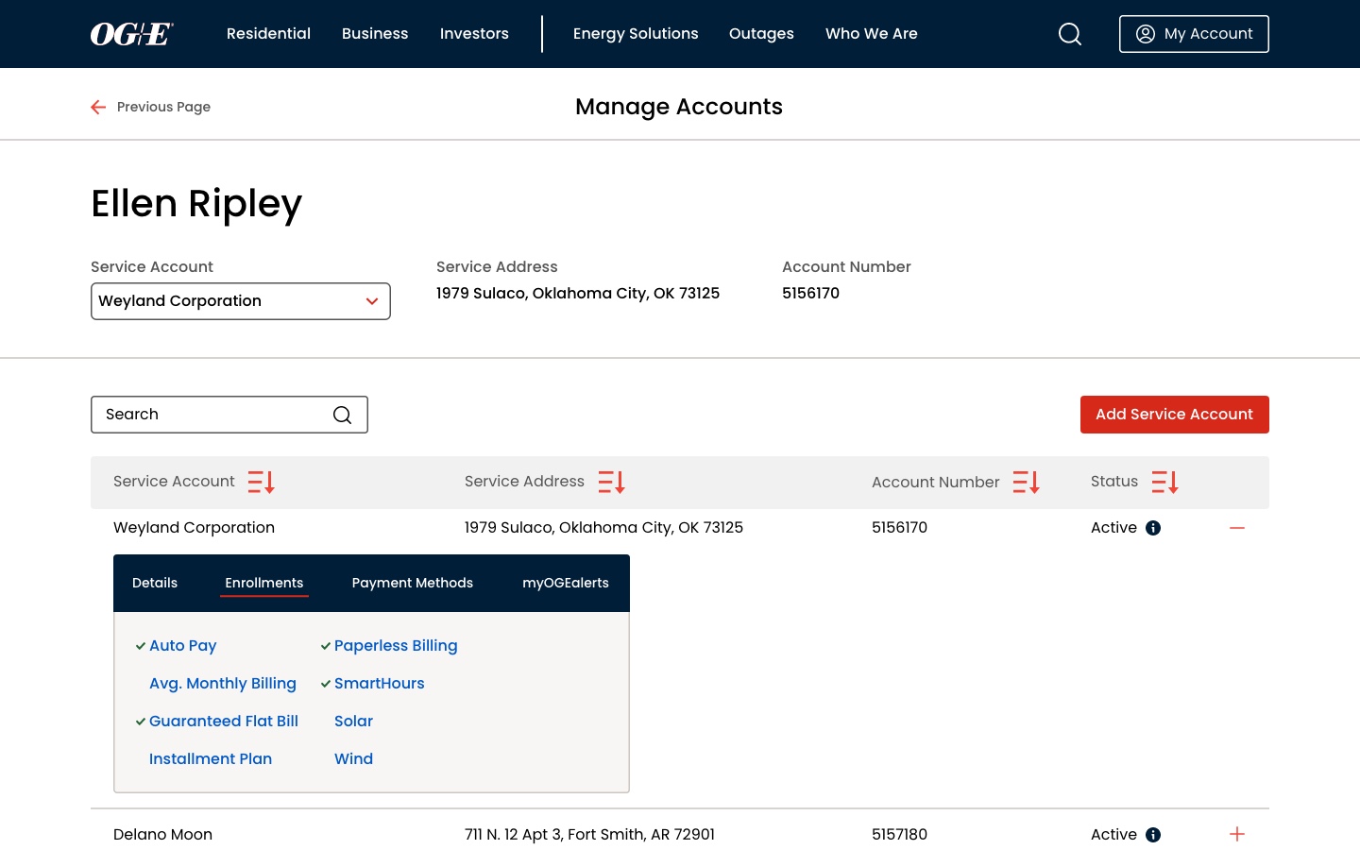Click the Weyland Corporation table row name
Screen dimensions: 1360x850
pyautogui.click(x=194, y=528)
